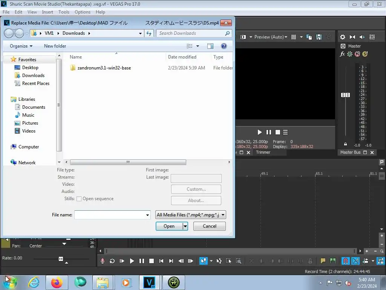Toggle Downmix Output in Master Bus

click(352, 37)
